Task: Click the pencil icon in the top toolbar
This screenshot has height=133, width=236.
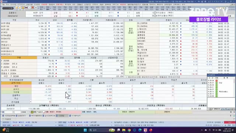Action: click(20, 7)
